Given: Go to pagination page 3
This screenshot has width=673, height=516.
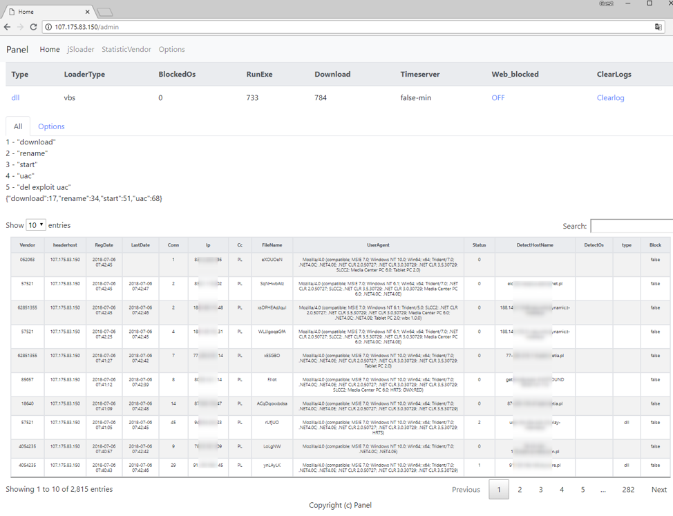Looking at the screenshot, I should tap(541, 490).
